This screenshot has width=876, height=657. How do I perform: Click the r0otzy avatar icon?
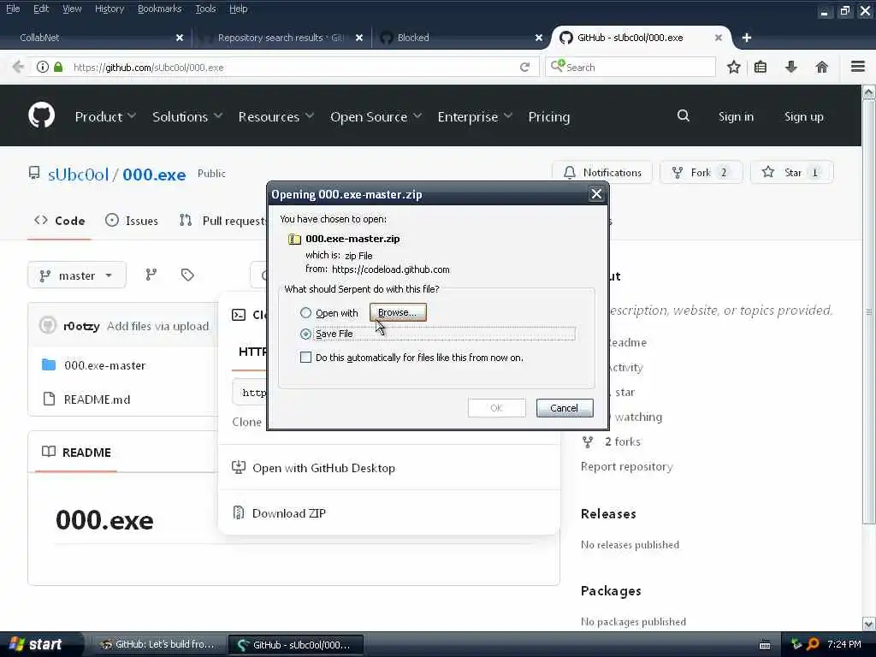[48, 325]
